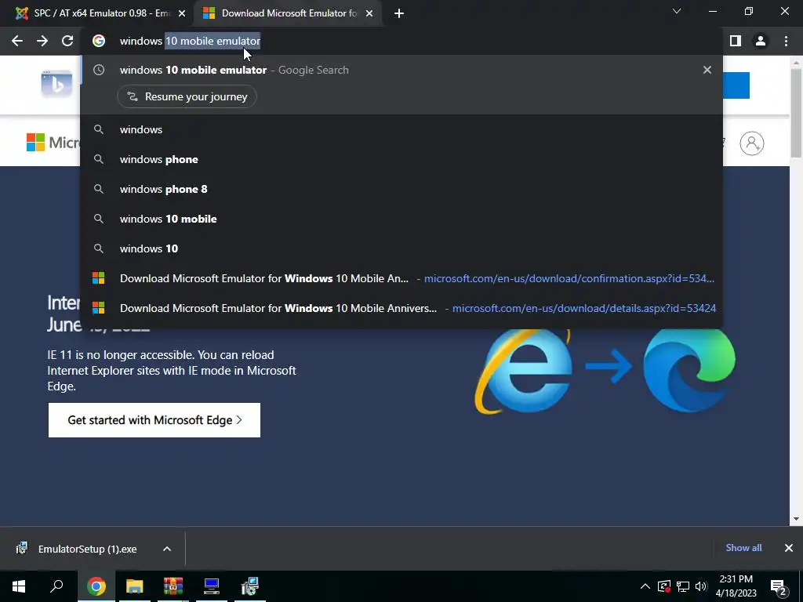Image resolution: width=803 pixels, height=602 pixels.
Task: Choose the 'windows phone 8' suggestion
Action: pos(401,189)
